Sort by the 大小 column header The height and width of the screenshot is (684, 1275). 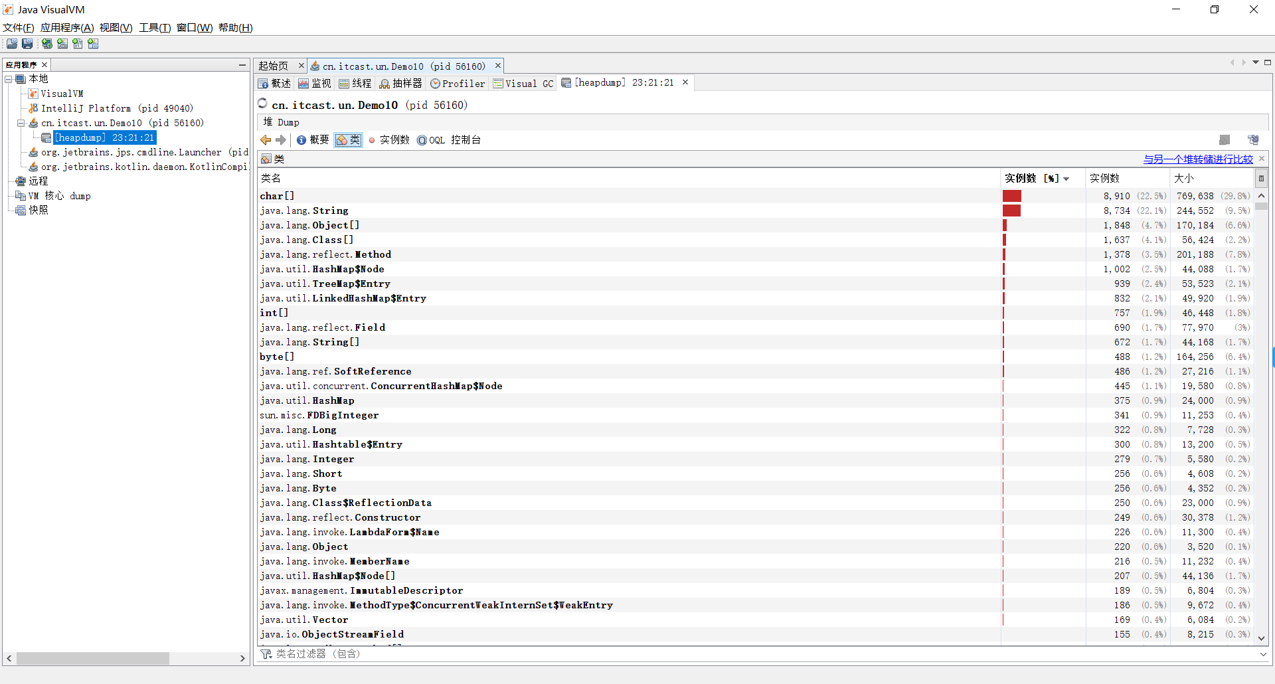(1183, 178)
